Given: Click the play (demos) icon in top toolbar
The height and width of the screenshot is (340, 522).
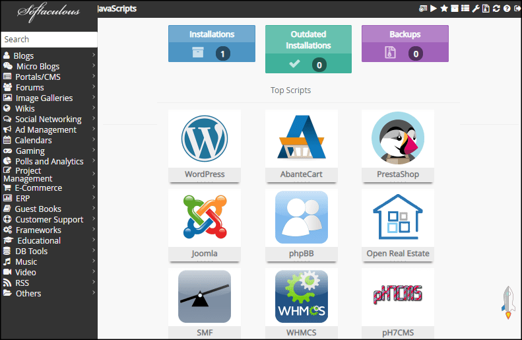Looking at the screenshot, I should 434,9.
